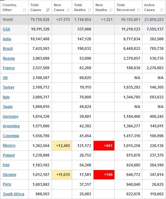This screenshot has height=199, width=166.
Task: Open the USA country link
Action: pyautogui.click(x=6, y=29)
